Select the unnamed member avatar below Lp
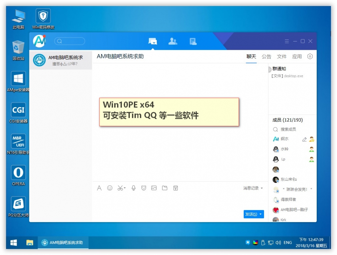Screen dimensions: 337x255 (x=276, y=169)
